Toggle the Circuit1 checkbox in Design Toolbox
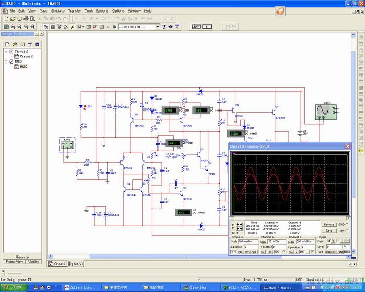 click(10, 51)
